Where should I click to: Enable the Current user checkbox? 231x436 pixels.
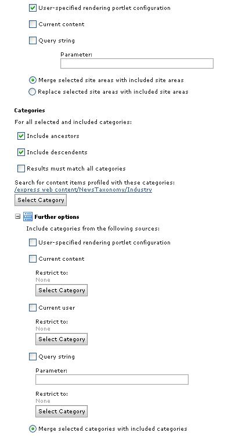pyautogui.click(x=33, y=308)
